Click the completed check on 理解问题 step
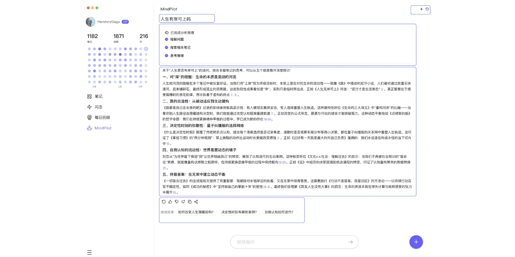This screenshot has height=257, width=515. [x=166, y=39]
